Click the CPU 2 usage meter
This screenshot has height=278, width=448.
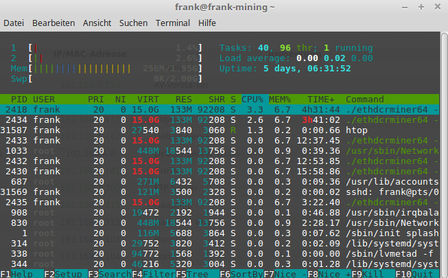click(106, 58)
